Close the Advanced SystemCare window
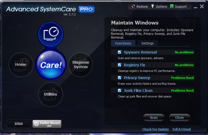This screenshot has width=208, height=135. pos(202,6)
